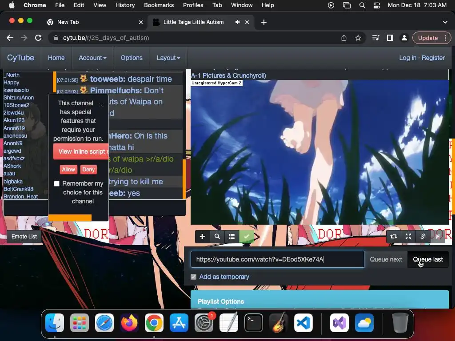Select user BoltCrank98 in the user list
The height and width of the screenshot is (341, 455).
pos(18,189)
